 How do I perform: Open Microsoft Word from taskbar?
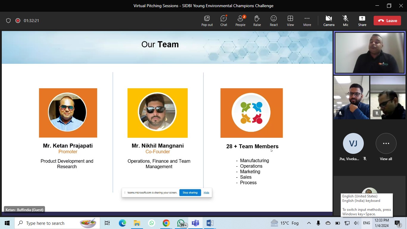(210, 223)
